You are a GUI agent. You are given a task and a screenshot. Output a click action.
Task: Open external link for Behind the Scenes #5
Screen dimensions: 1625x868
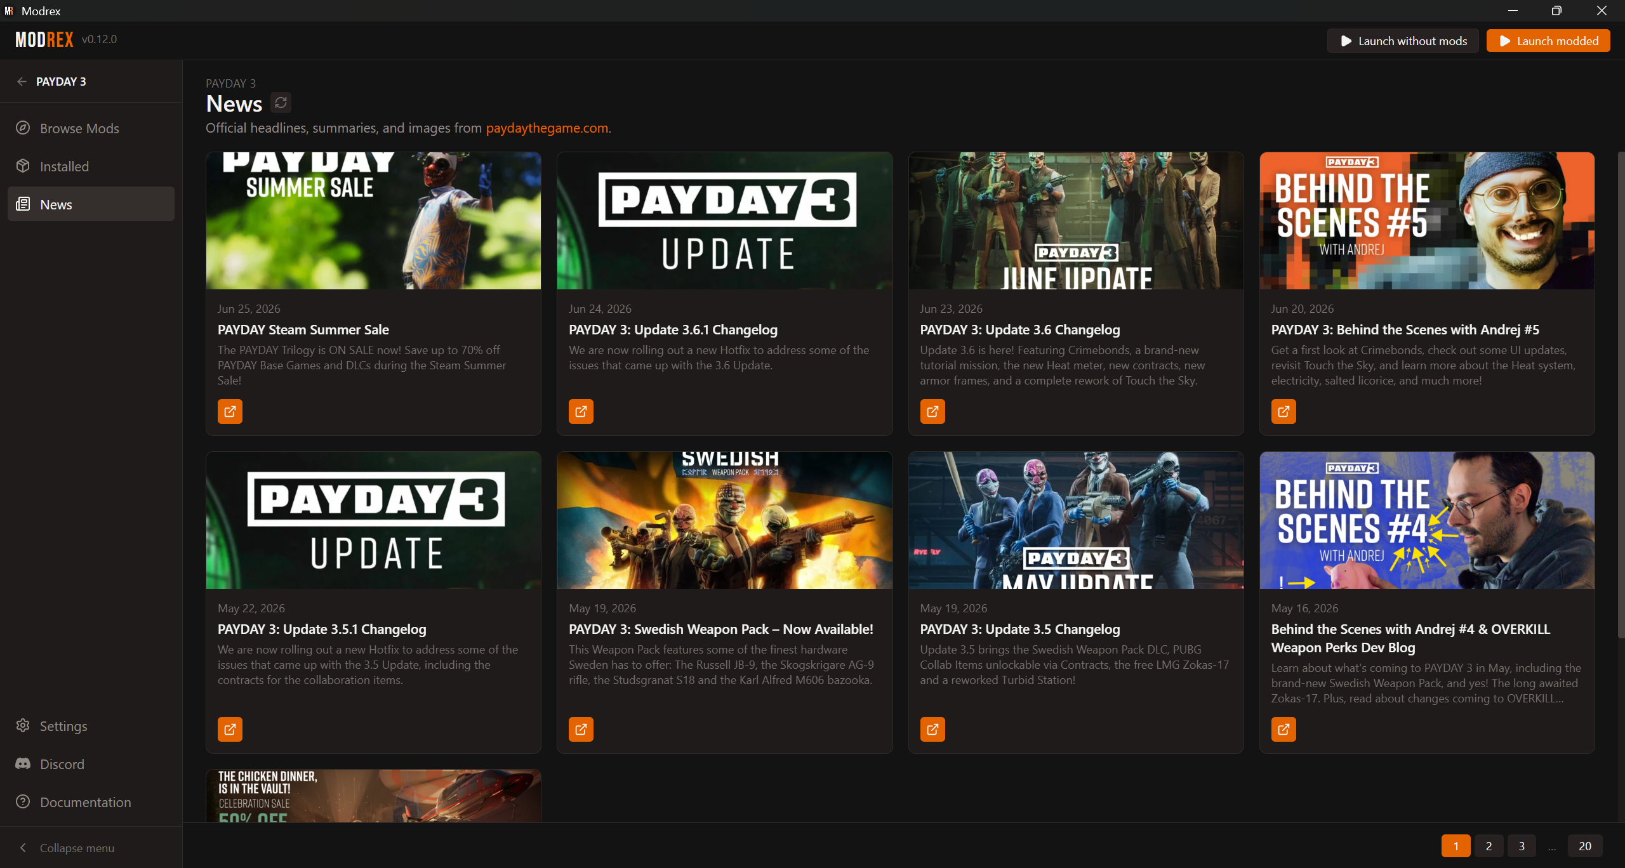point(1283,411)
